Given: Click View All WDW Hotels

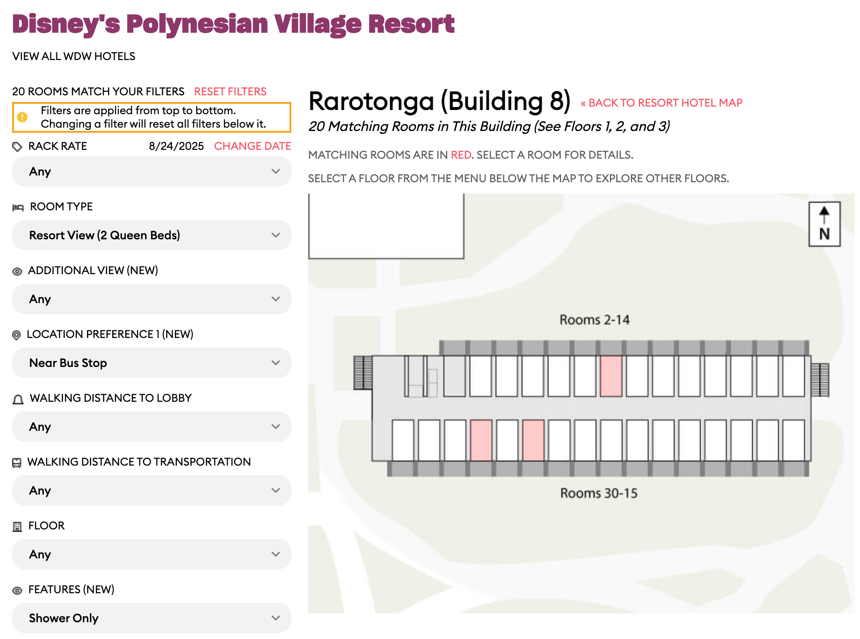Looking at the screenshot, I should tap(74, 56).
